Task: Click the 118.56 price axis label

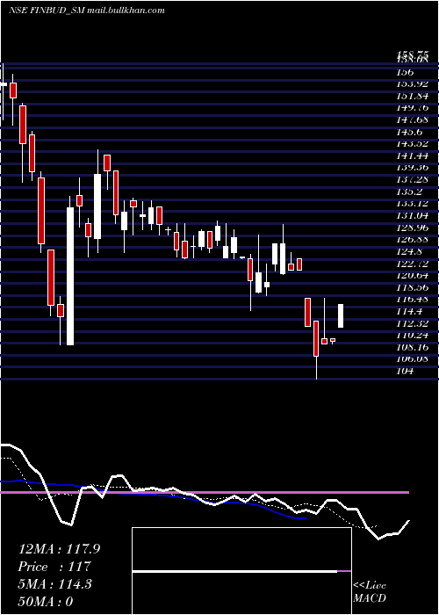Action: point(412,287)
